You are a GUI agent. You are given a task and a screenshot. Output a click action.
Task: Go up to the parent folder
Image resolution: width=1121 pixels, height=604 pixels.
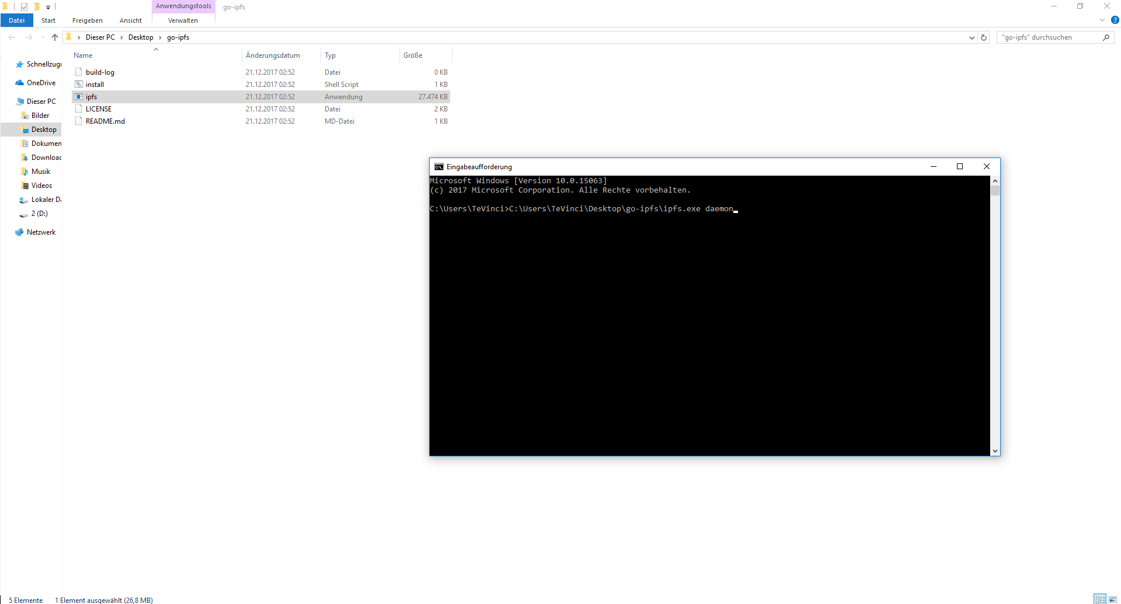(54, 37)
